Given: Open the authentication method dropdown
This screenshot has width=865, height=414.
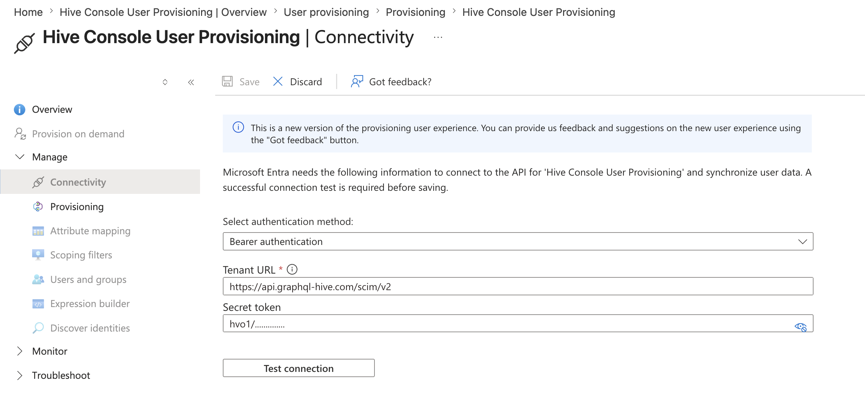Looking at the screenshot, I should [x=518, y=241].
